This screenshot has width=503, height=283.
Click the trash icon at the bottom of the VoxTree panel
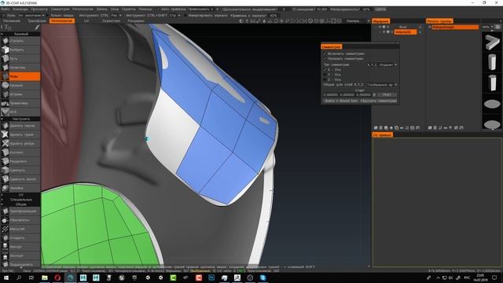click(380, 127)
